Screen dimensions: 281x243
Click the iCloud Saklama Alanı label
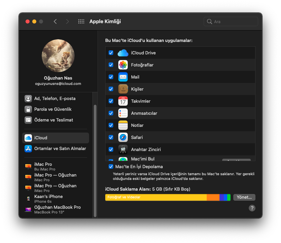coord(128,189)
